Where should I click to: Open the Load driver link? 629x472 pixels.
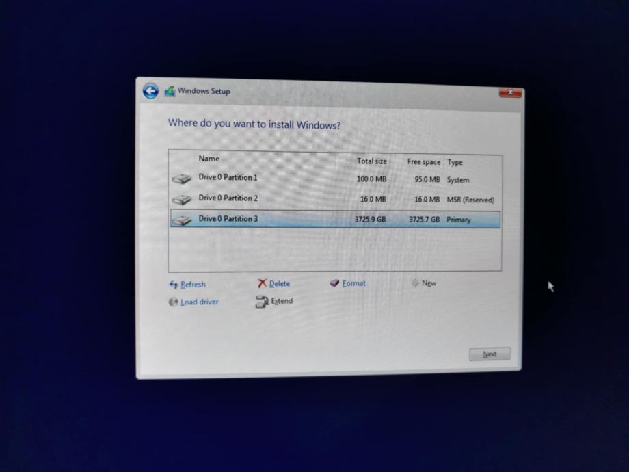click(x=200, y=302)
